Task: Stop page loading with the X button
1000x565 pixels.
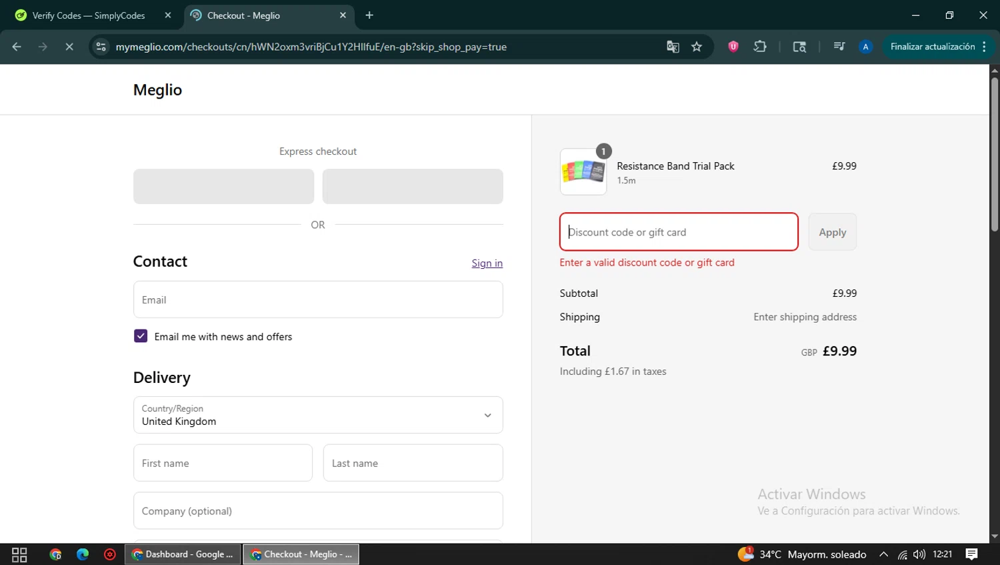Action: click(69, 47)
